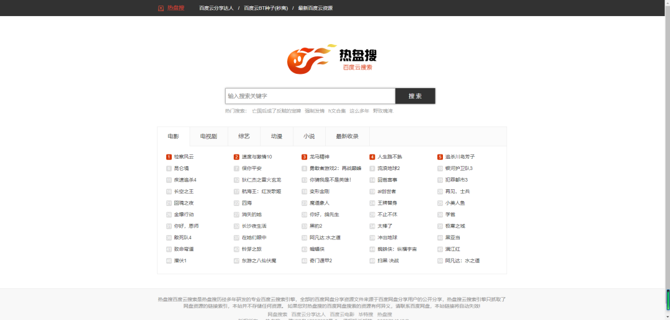Open movie entry 流浪地球2
The image size is (670, 320).
point(389,168)
